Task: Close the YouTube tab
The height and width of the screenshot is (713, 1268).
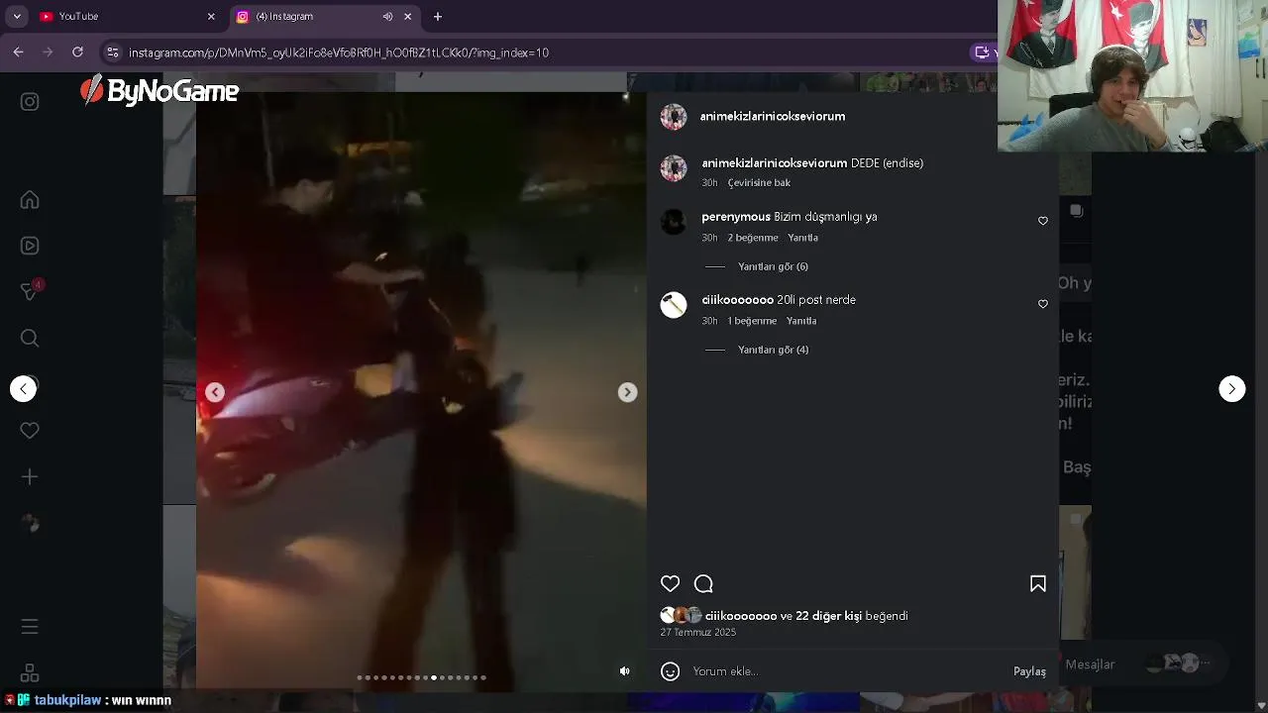Action: 211,17
